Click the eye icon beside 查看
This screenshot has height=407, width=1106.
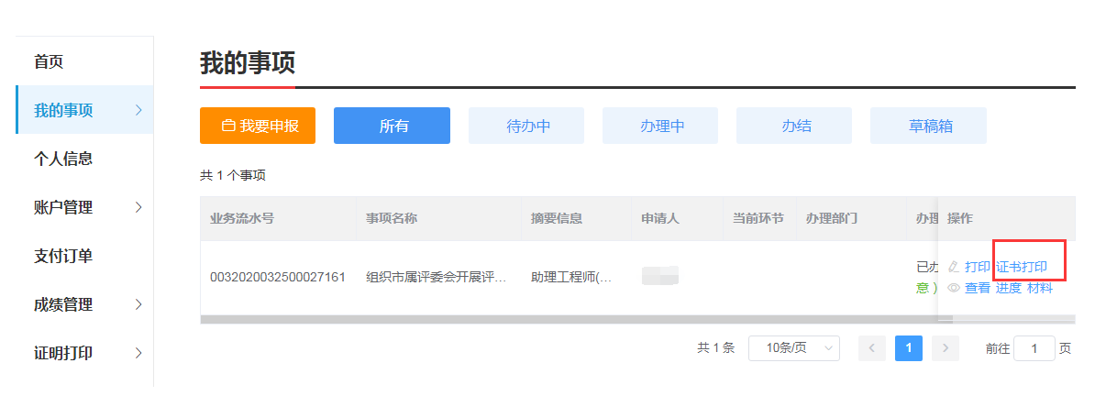click(954, 288)
